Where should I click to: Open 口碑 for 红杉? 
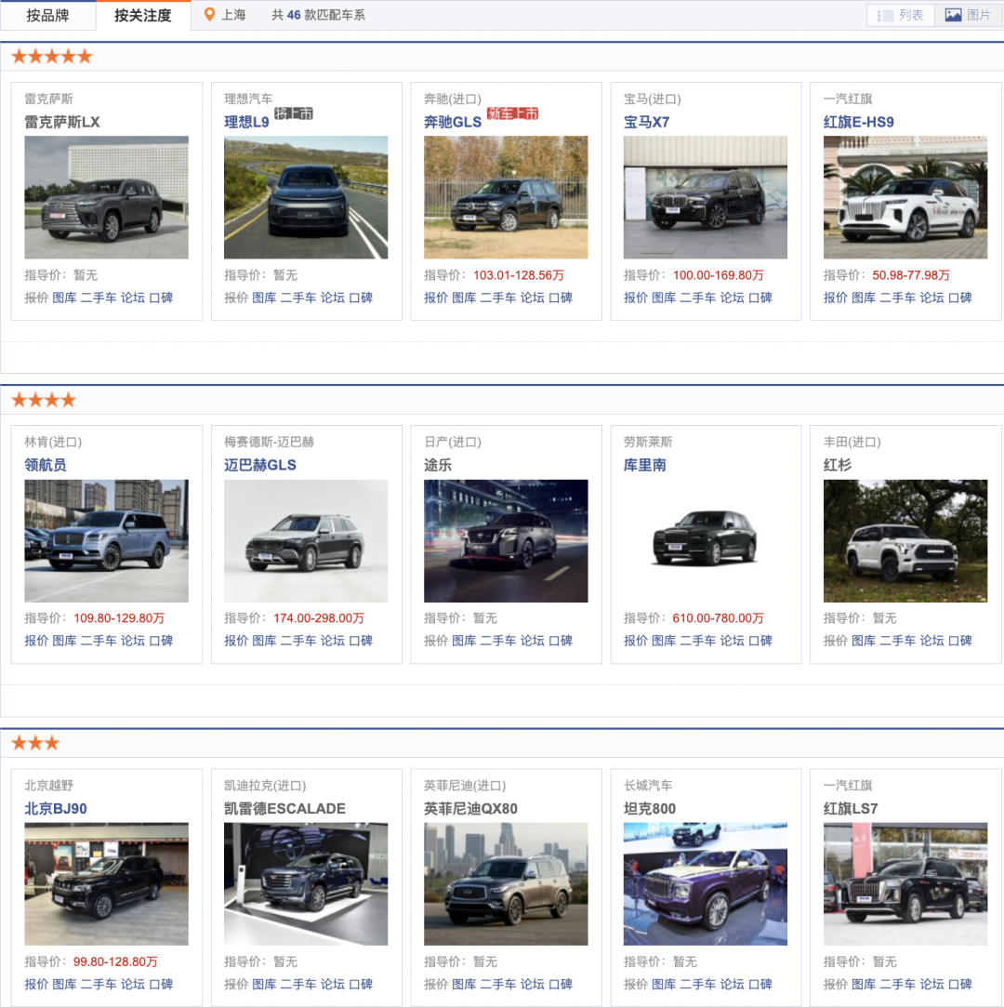point(959,641)
